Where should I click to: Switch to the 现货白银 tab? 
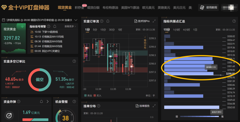pyautogui.click(x=93, y=8)
